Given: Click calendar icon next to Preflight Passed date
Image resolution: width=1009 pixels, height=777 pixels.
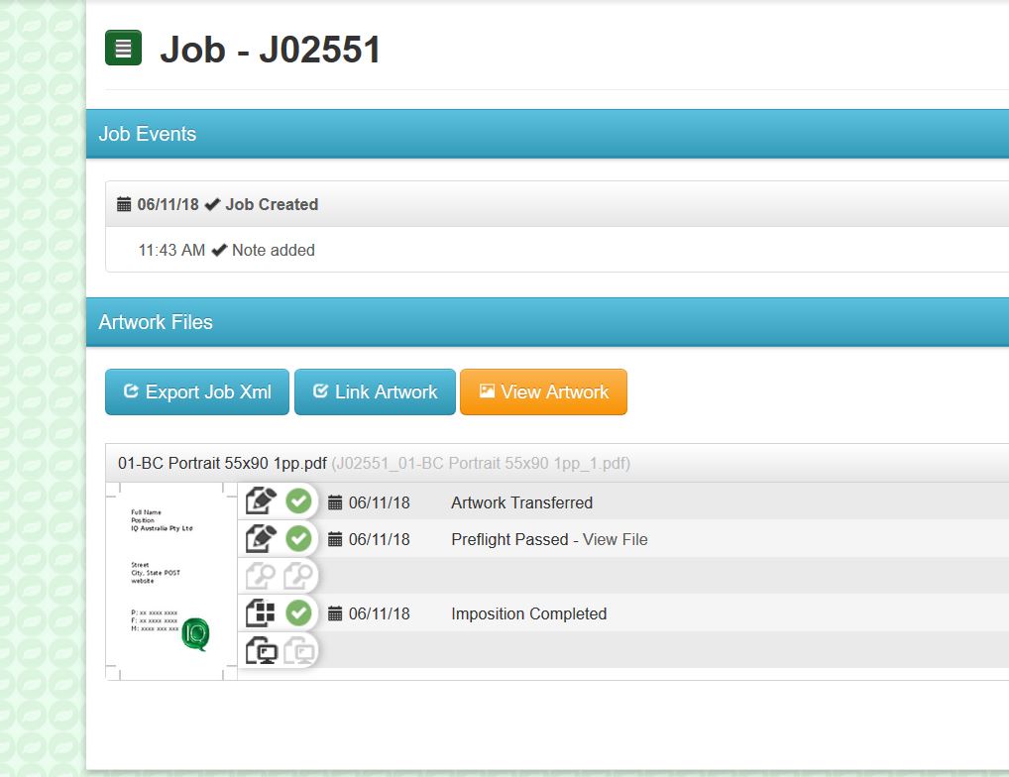Looking at the screenshot, I should point(335,539).
